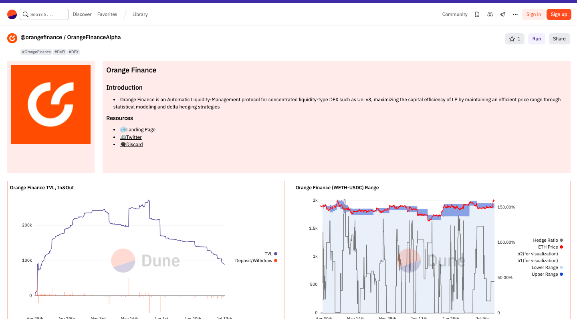Open the Discord icon in the top navigation
The height and width of the screenshot is (319, 577).
point(490,14)
